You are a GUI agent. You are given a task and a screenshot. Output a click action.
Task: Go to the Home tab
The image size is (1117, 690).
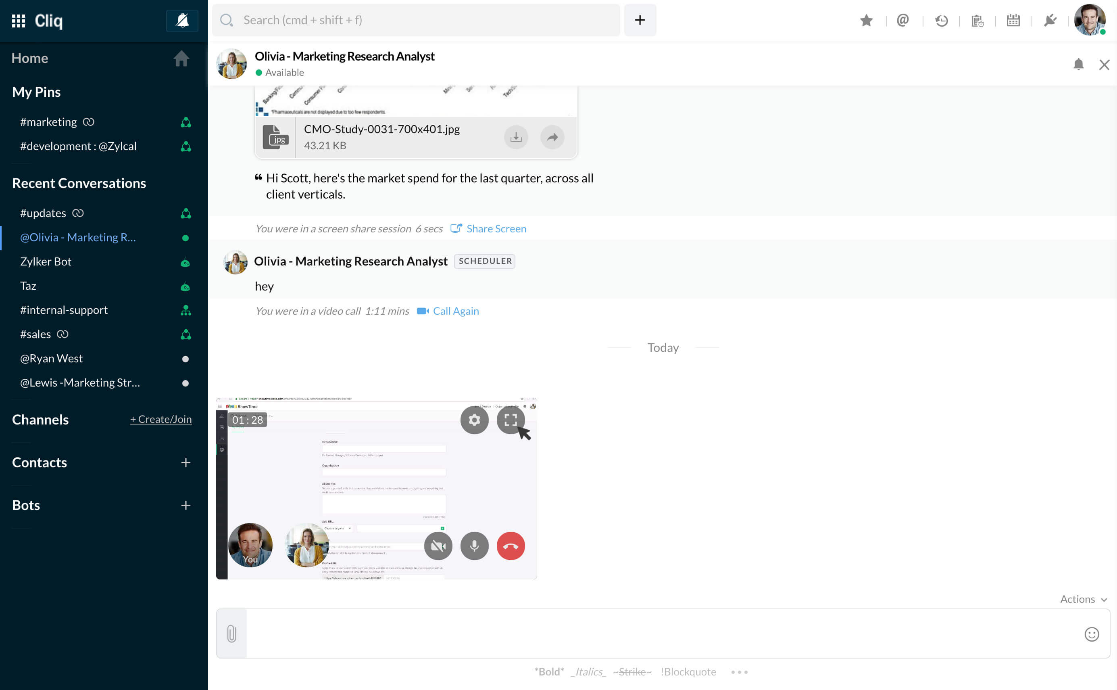click(x=30, y=58)
